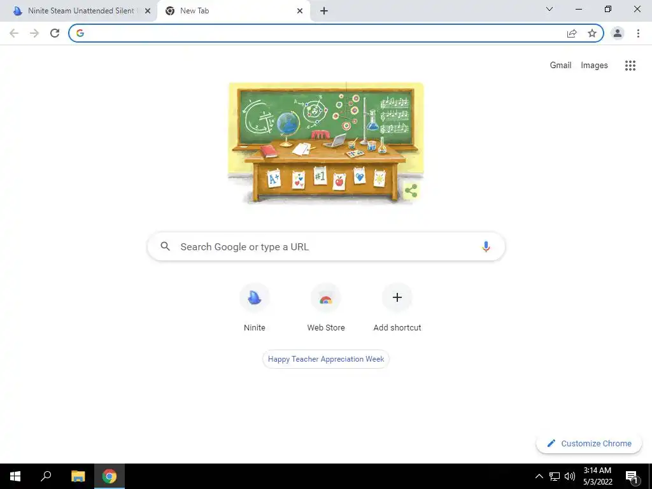The width and height of the screenshot is (652, 489).
Task: Bookmark this tab with the star icon
Action: coord(592,33)
